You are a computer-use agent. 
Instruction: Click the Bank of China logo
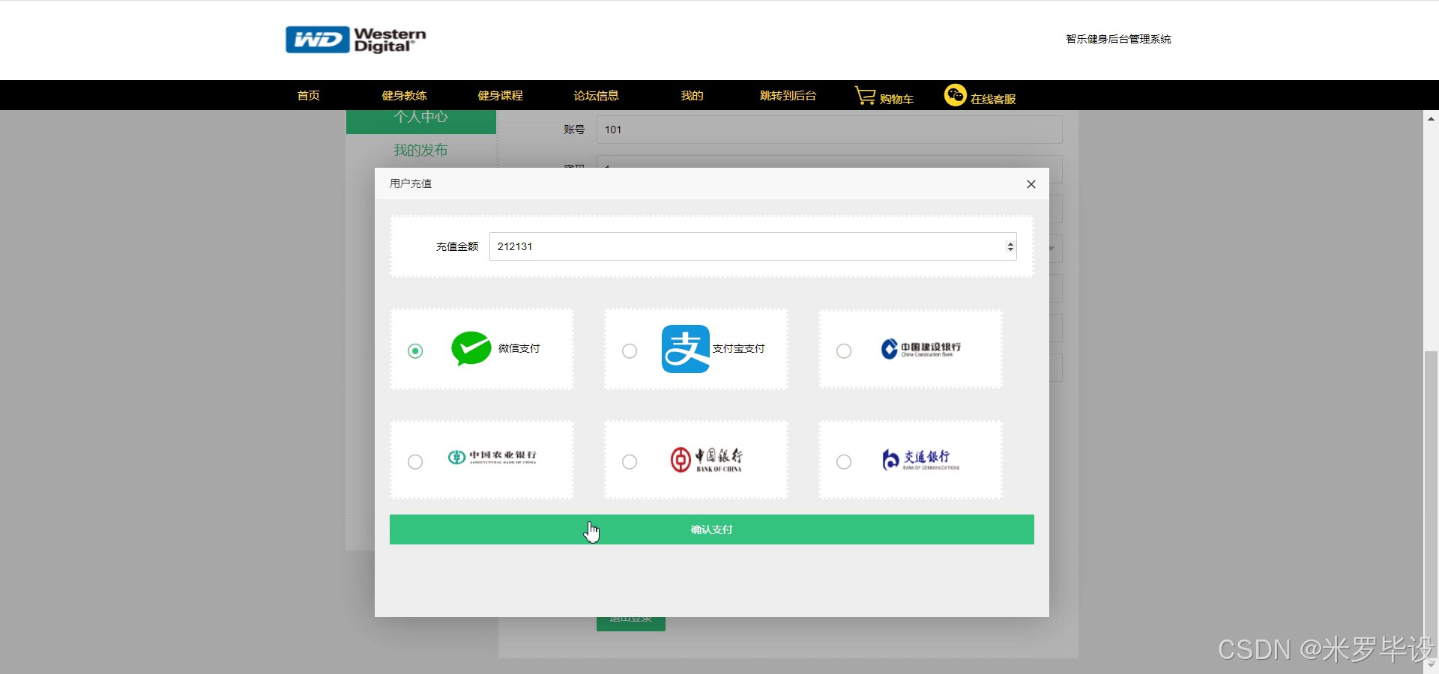point(707,460)
